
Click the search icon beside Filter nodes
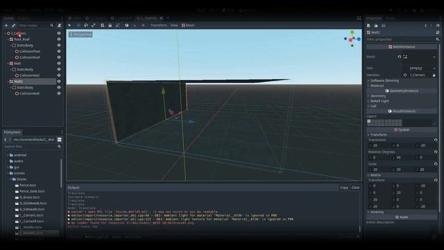(x=52, y=26)
